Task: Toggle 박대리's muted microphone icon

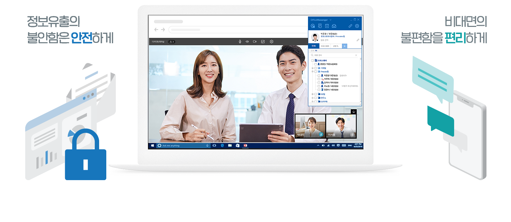Action: pyautogui.click(x=321, y=134)
